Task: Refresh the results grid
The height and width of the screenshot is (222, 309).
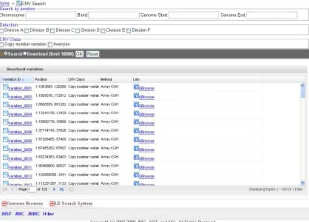Action: 71,190
